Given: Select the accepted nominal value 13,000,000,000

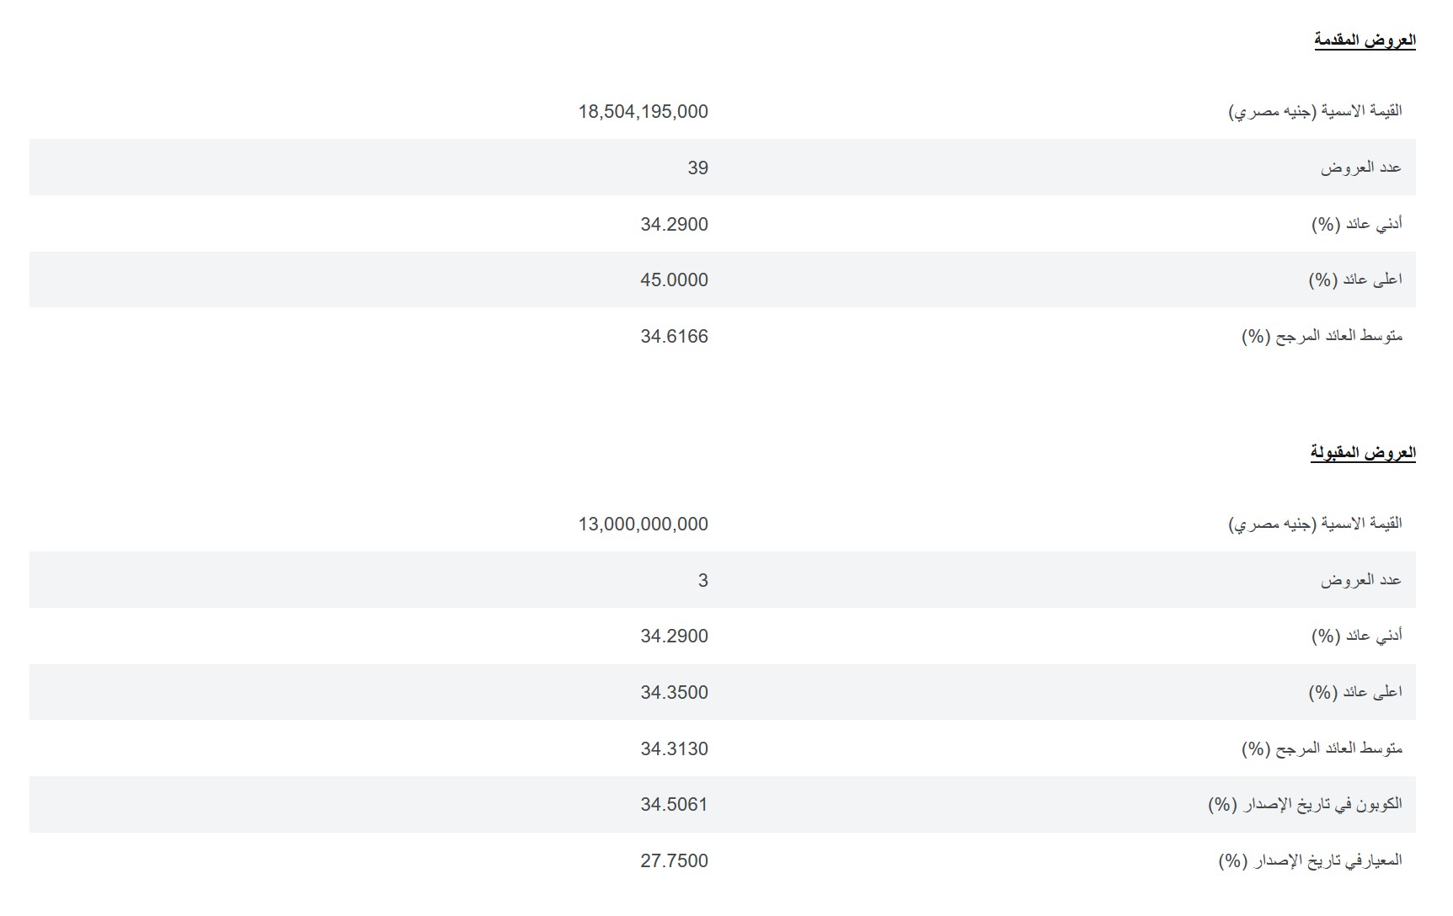Looking at the screenshot, I should (x=643, y=525).
